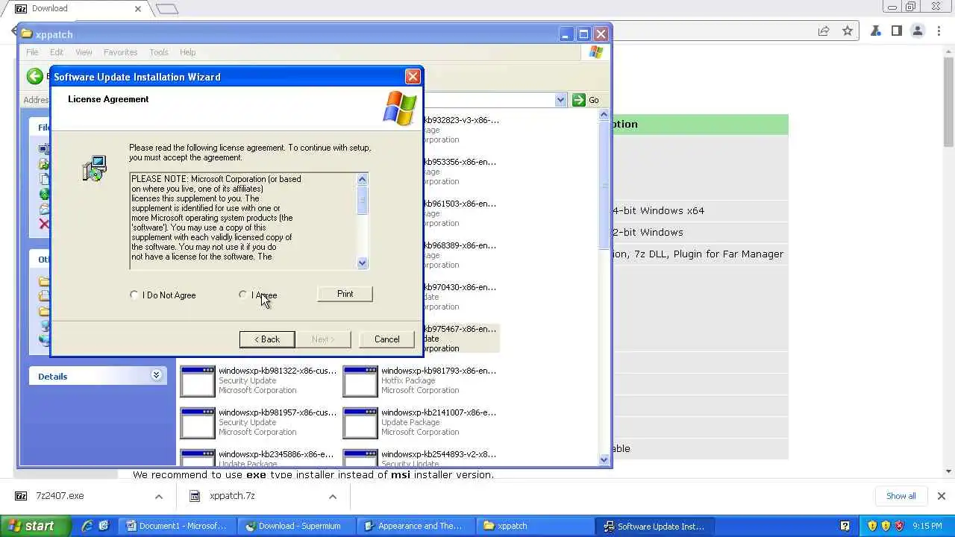Open the Tools menu in xppatch
This screenshot has width=955, height=537.
pyautogui.click(x=159, y=52)
